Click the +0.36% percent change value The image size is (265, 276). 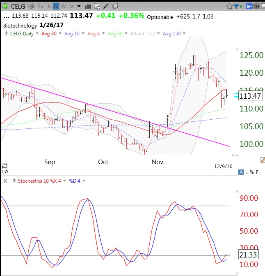131,16
